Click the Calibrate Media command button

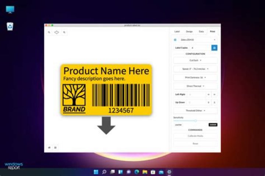click(195, 136)
